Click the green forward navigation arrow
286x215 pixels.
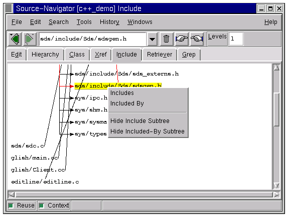coord(30,39)
